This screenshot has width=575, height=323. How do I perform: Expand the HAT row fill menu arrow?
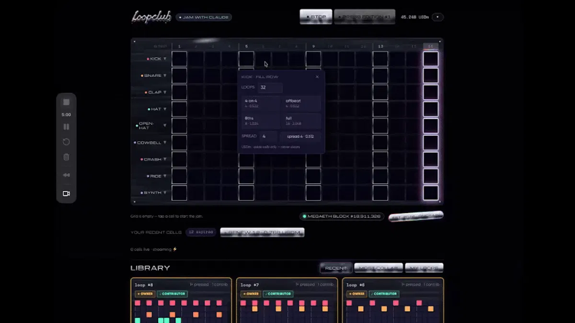point(165,109)
